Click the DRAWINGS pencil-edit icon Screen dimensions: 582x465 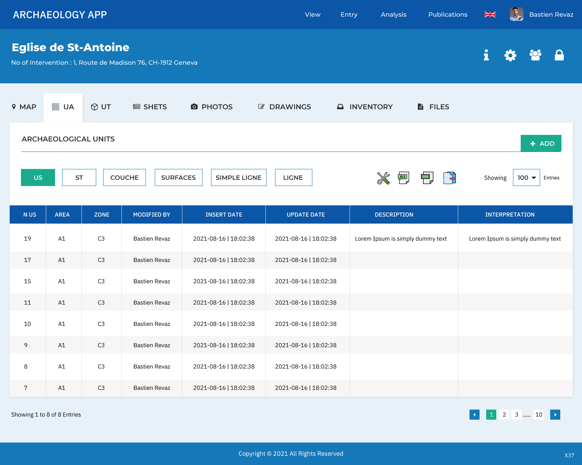coord(262,107)
